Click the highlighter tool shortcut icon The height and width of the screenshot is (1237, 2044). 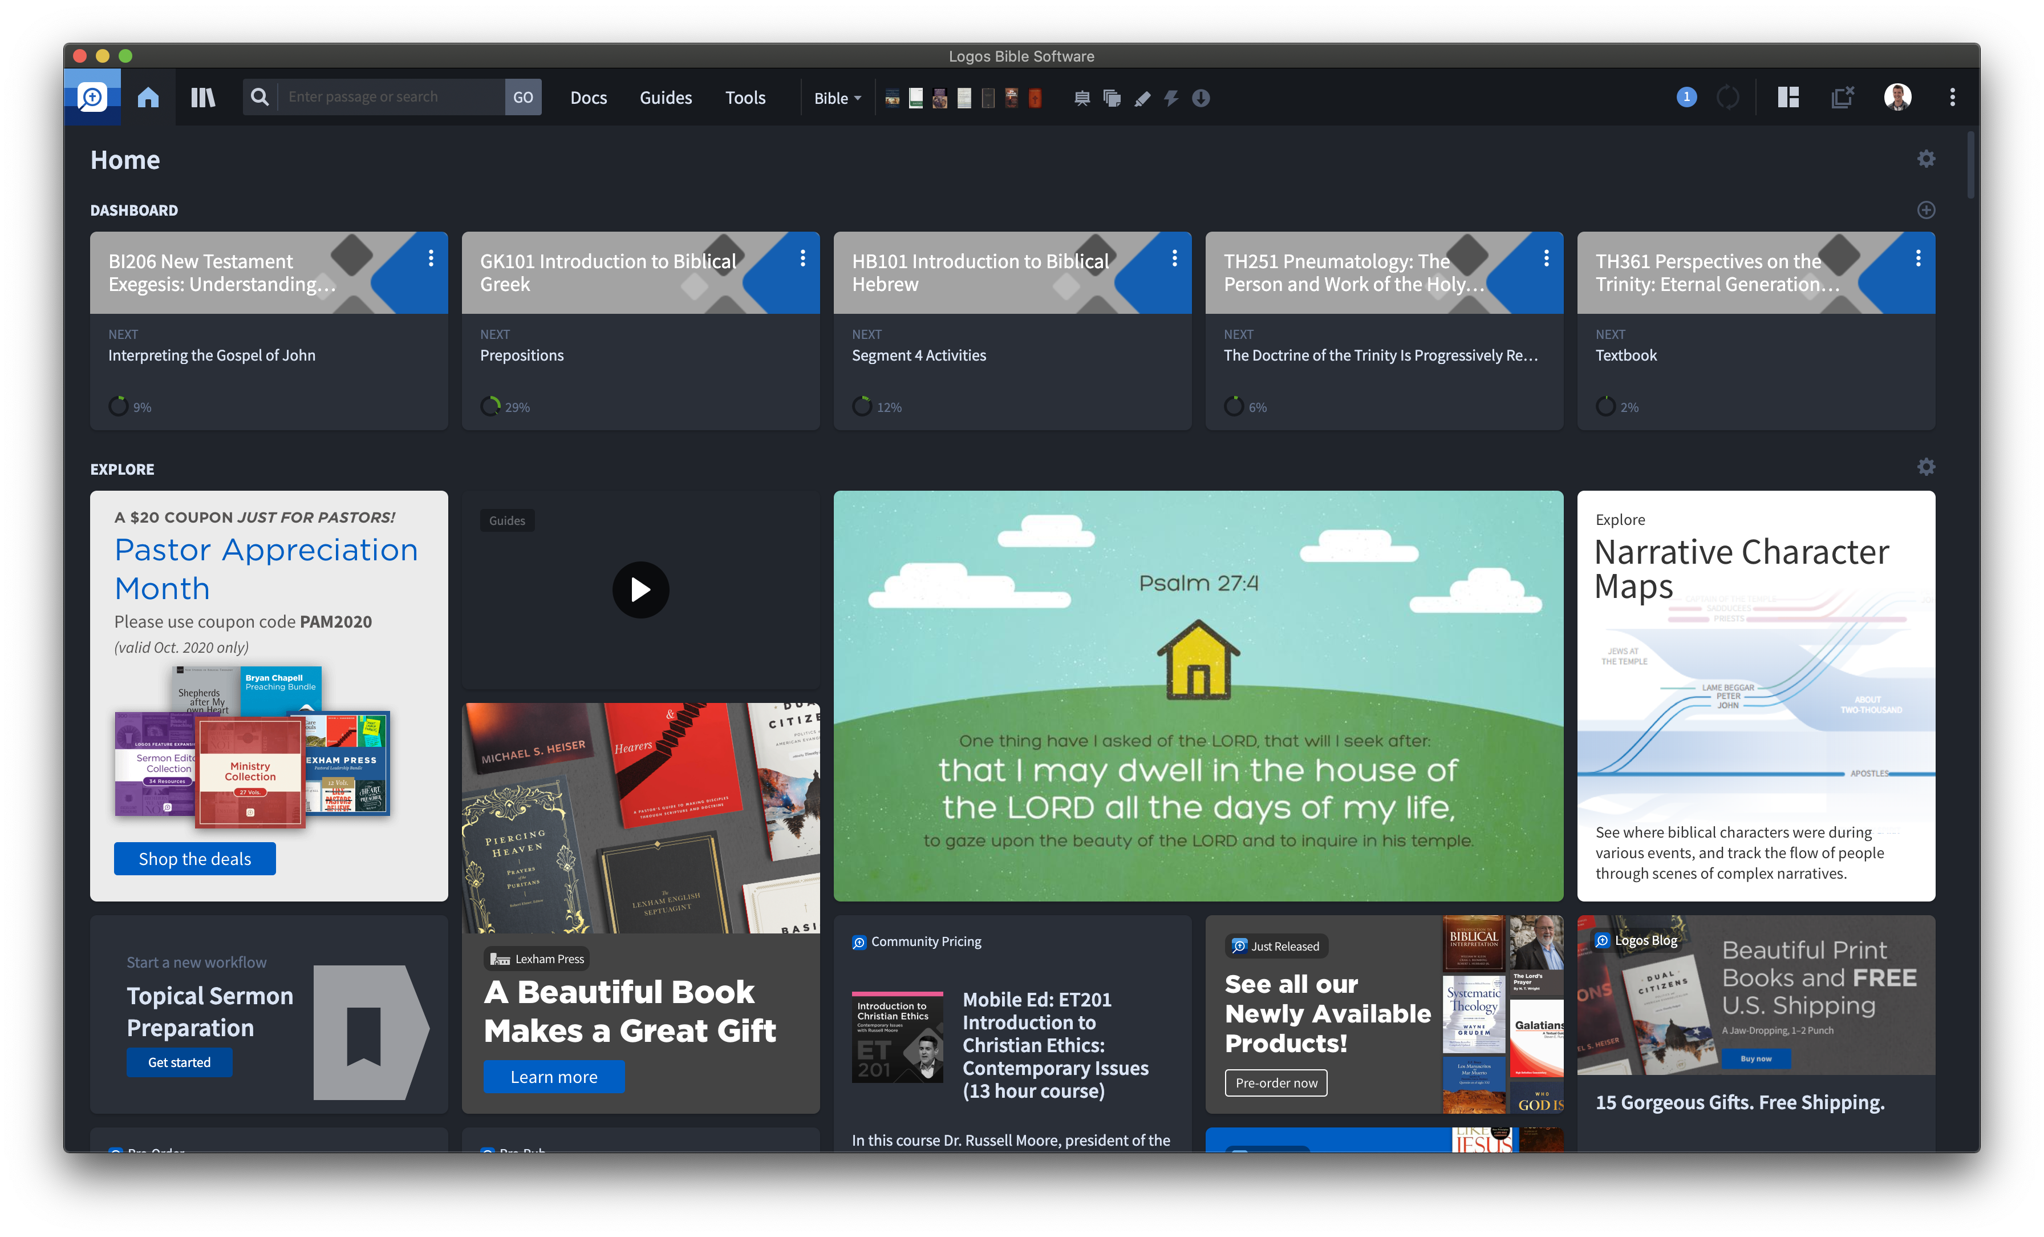1142,99
